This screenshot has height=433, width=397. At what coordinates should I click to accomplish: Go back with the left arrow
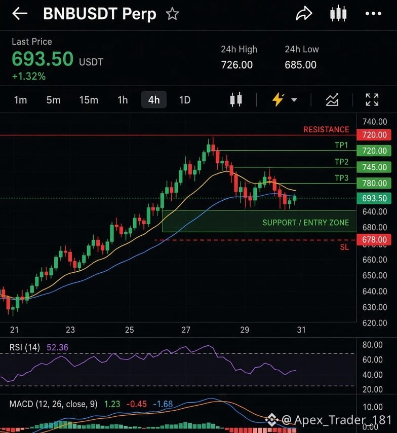[x=20, y=14]
